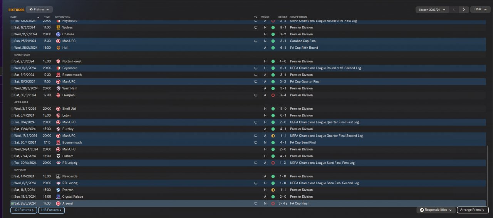The width and height of the screenshot is (493, 218).
Task: Click the Wolves club badge icon
Action: [x=59, y=28]
